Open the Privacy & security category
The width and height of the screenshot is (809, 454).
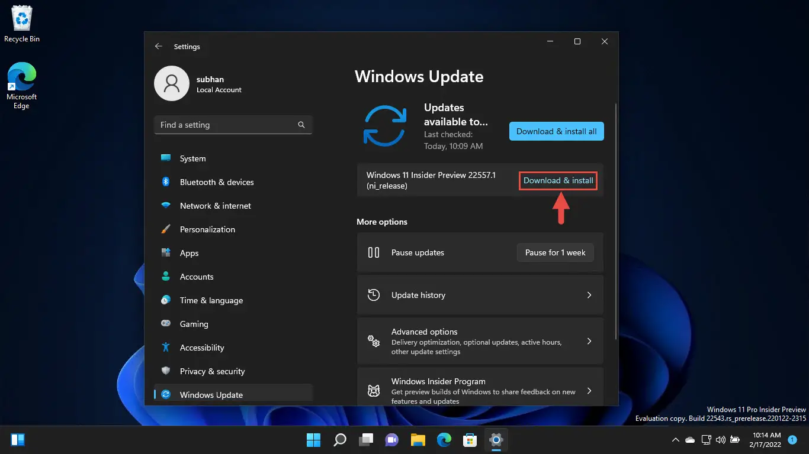pos(233,371)
